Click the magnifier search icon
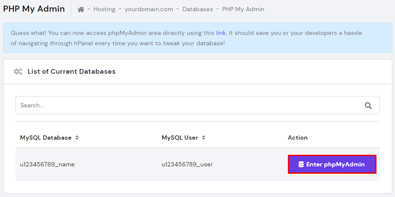395x197 pixels. coord(368,105)
